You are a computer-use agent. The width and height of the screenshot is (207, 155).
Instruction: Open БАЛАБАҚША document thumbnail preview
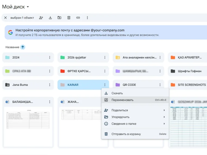pyautogui.click(x=28, y=127)
